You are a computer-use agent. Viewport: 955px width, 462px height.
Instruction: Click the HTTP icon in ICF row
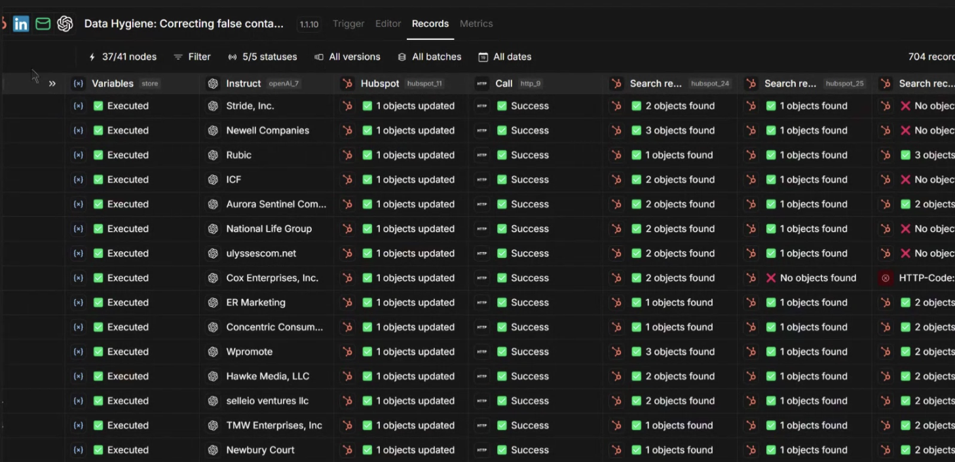(483, 180)
